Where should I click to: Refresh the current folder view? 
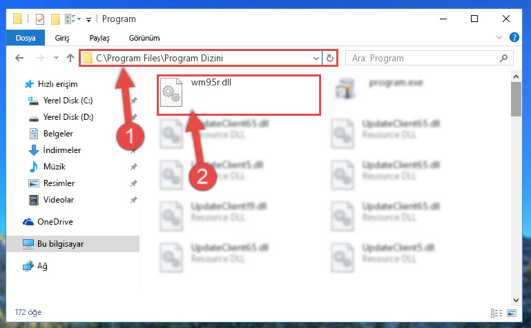329,59
